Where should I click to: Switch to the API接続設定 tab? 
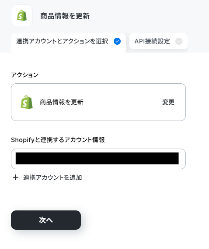point(158,41)
